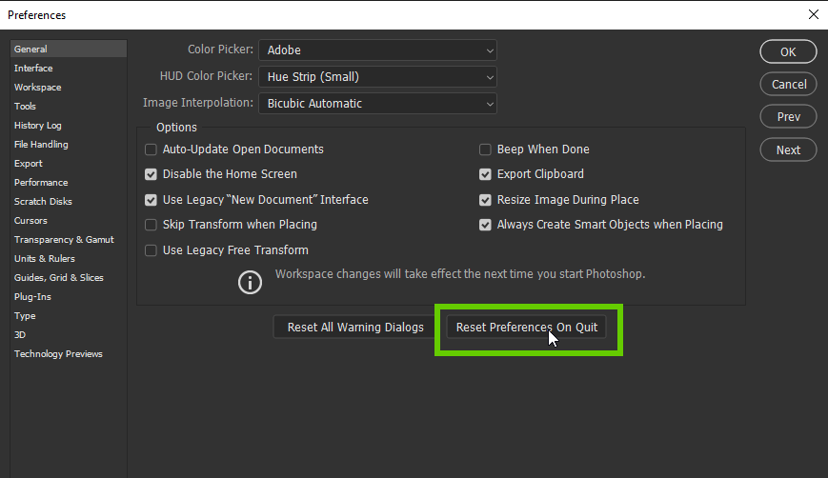Enable Use Legacy Free Transform
This screenshot has width=828, height=478.
pyautogui.click(x=151, y=250)
